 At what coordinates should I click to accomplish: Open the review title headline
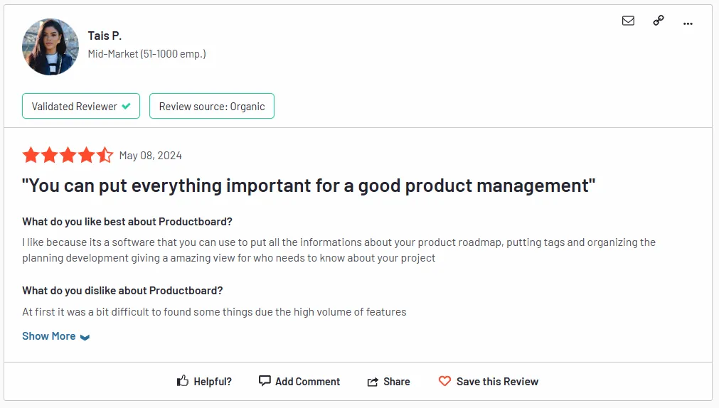pyautogui.click(x=309, y=186)
